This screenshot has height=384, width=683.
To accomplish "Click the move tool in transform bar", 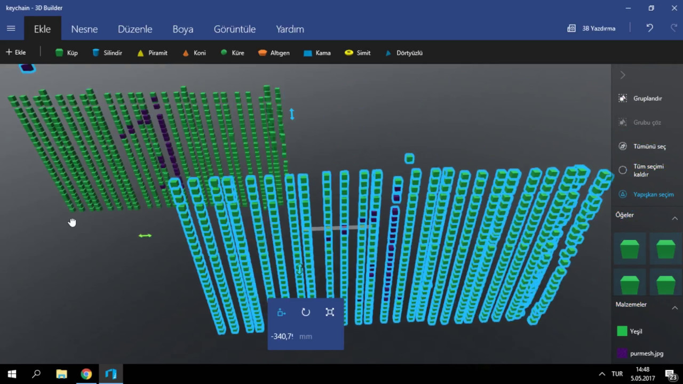I will 282,313.
